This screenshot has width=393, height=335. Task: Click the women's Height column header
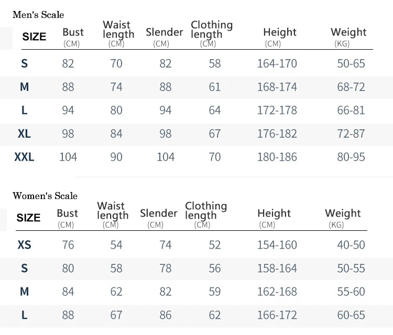[x=274, y=218]
